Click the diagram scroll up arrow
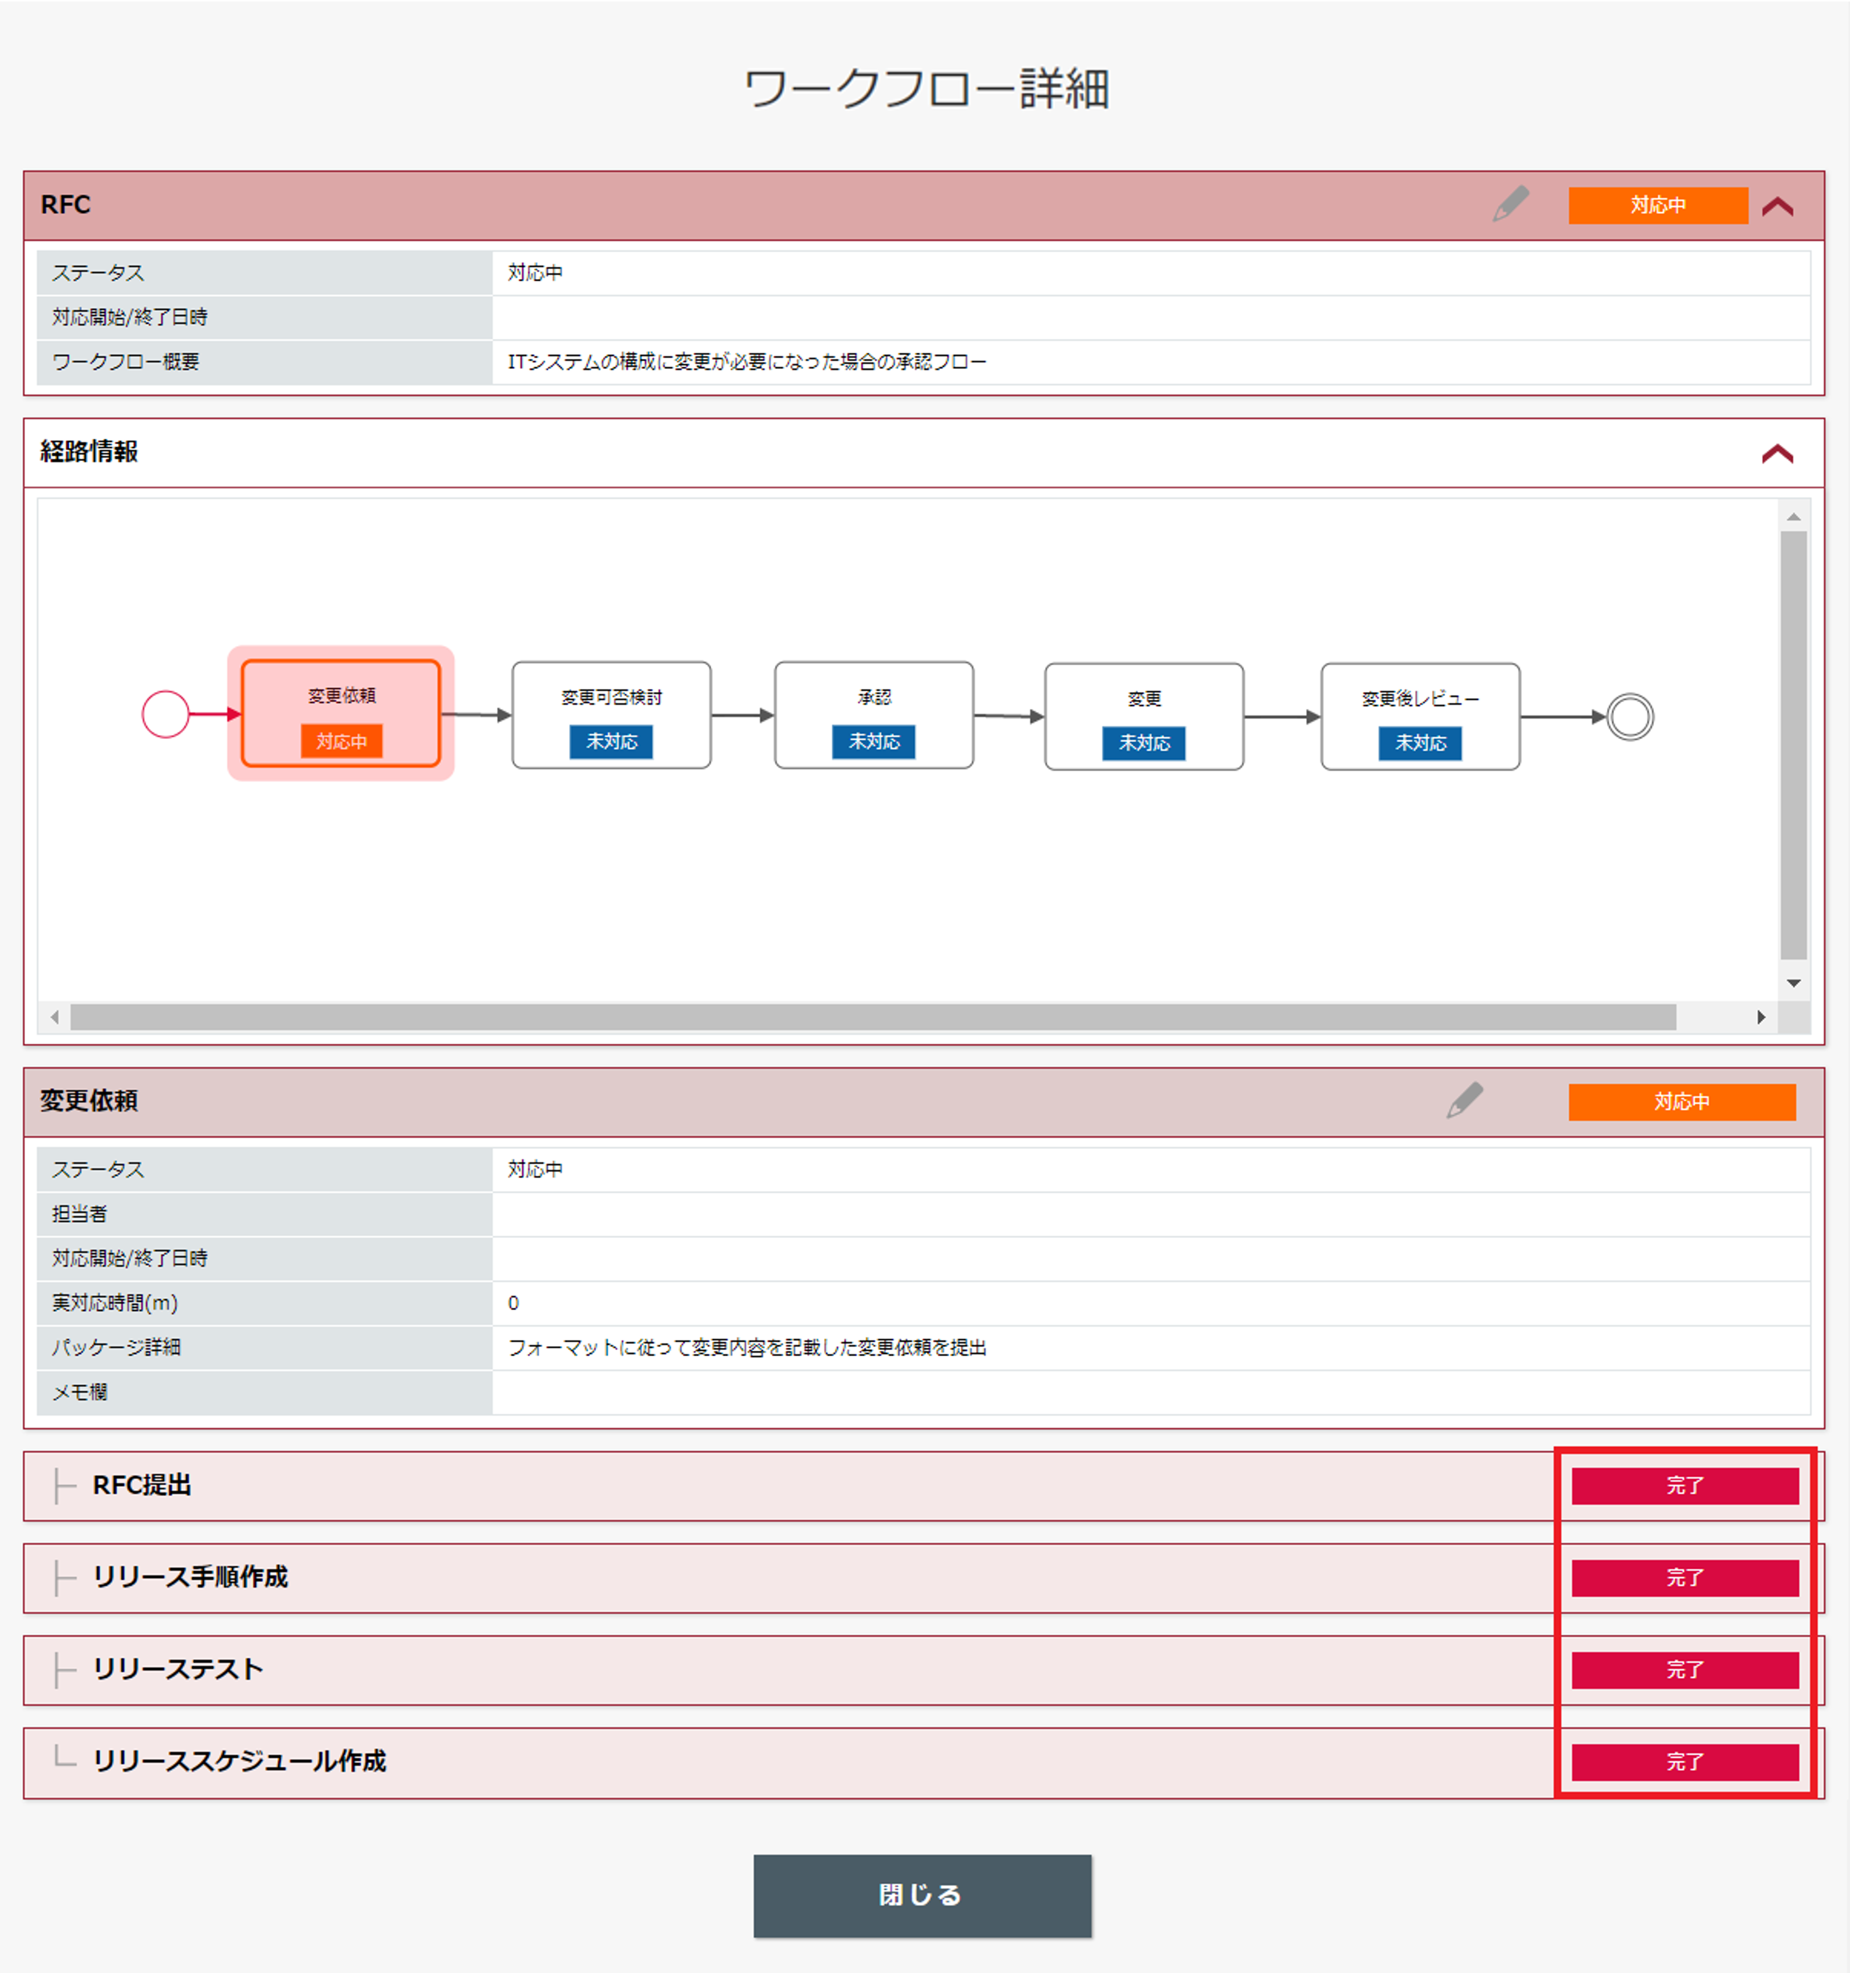The width and height of the screenshot is (1850, 1973). tap(1794, 517)
